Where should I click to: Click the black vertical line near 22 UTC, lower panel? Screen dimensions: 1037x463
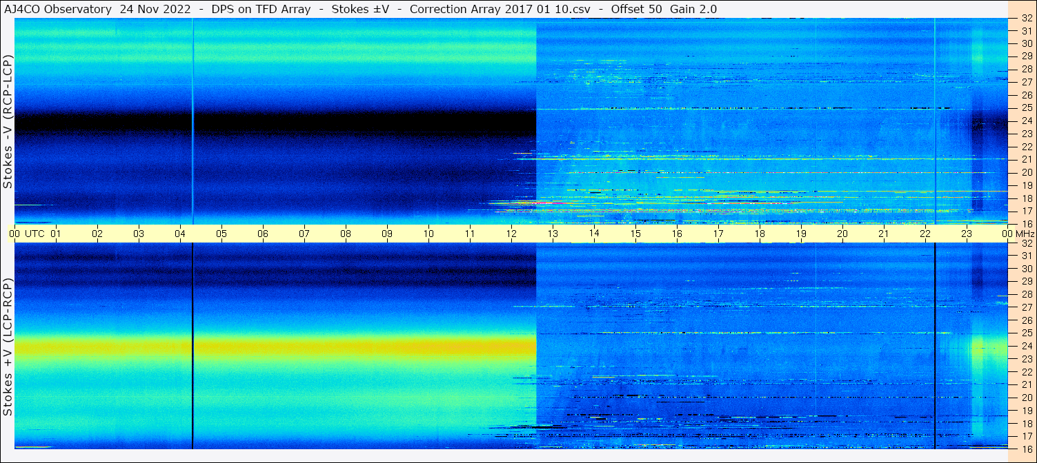pos(934,346)
